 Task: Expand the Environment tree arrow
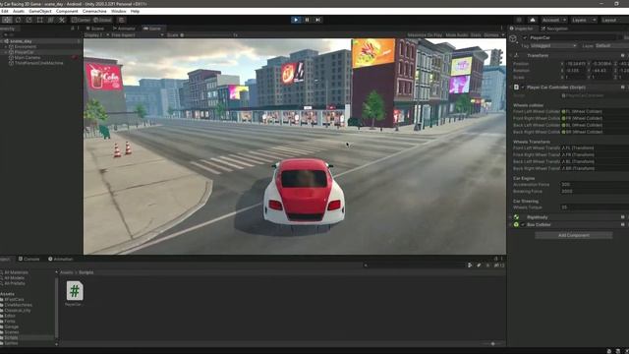[x=6, y=46]
